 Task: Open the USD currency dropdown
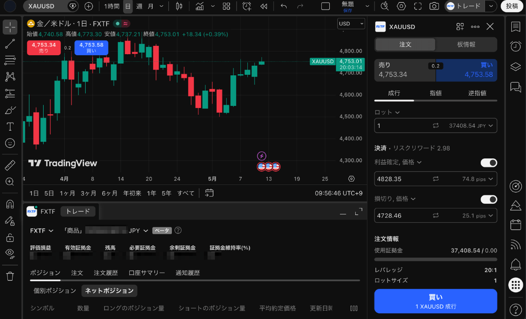(351, 24)
